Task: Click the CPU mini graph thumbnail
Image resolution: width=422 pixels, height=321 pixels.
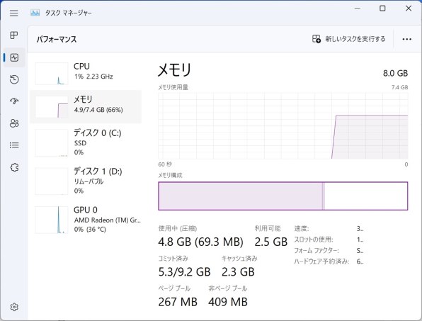Action: tap(52, 74)
